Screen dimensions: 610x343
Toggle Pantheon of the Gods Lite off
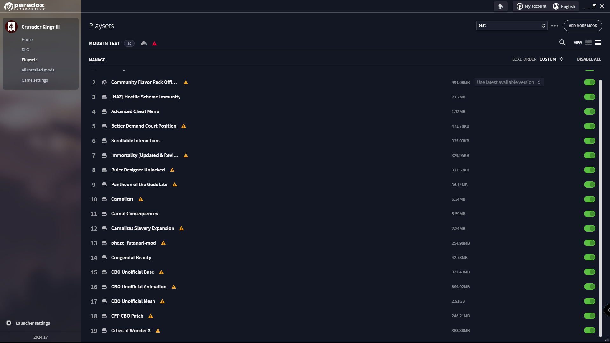[x=590, y=185]
